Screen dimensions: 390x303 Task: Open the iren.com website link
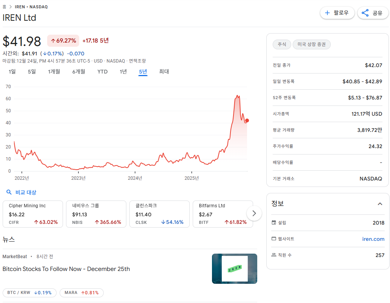(x=373, y=239)
